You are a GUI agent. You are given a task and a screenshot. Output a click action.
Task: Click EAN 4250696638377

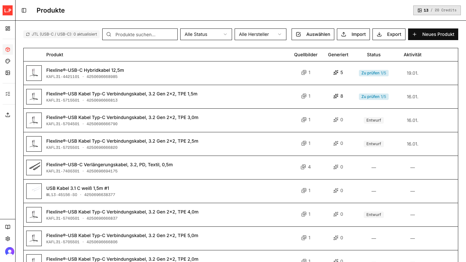click(x=100, y=195)
